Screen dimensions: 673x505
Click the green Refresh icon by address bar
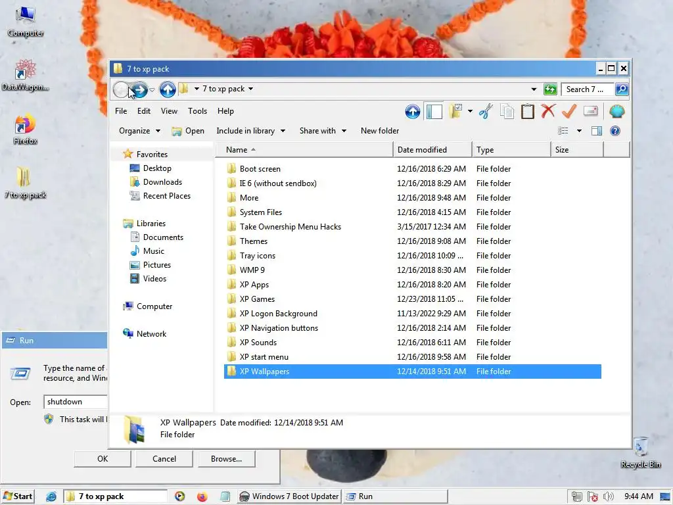pos(550,89)
